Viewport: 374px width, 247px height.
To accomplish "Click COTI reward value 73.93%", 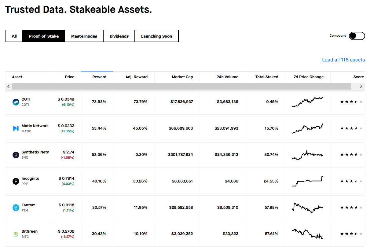I will 99,102.
